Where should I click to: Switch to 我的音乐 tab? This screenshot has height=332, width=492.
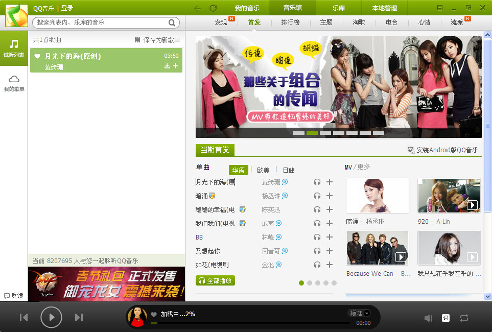247,8
